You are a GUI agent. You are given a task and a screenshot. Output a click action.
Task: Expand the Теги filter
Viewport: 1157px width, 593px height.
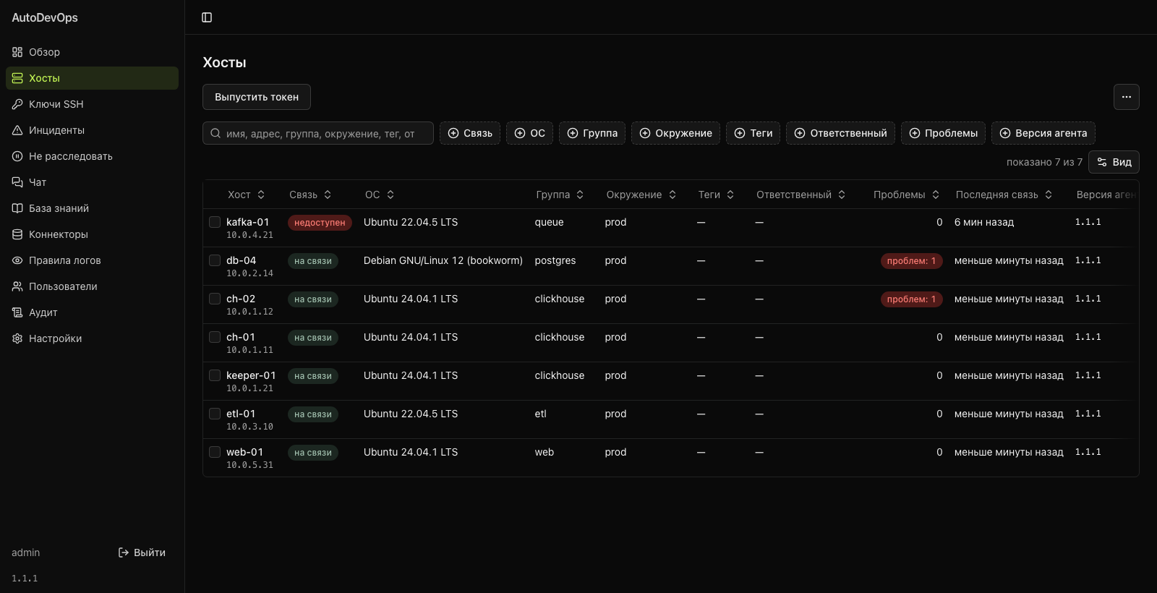[753, 133]
